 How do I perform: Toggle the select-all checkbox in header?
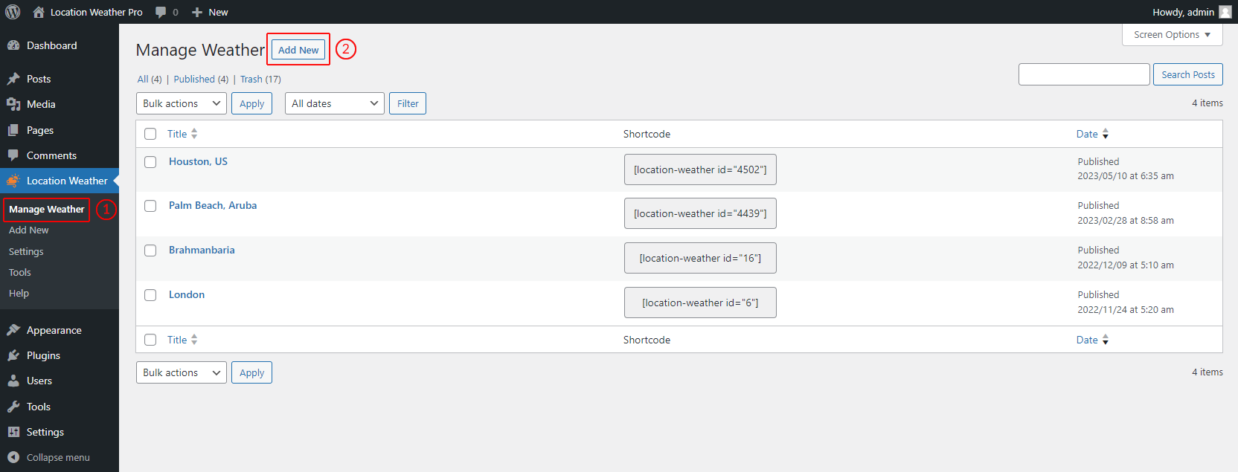click(x=150, y=134)
